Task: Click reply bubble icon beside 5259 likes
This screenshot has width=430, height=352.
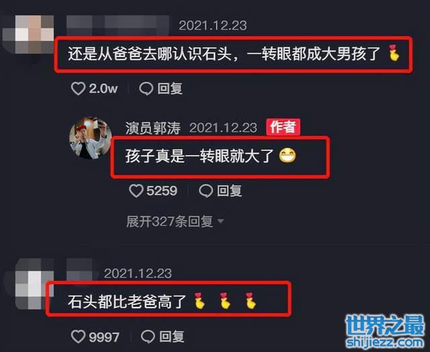Action: pos(206,191)
